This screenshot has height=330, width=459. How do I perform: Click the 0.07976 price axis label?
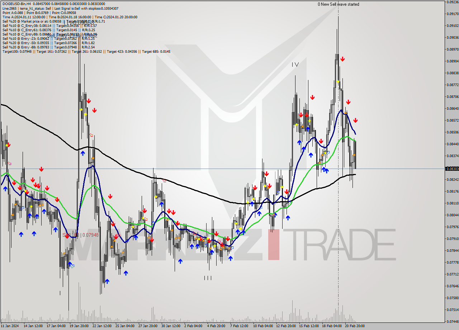(453, 227)
